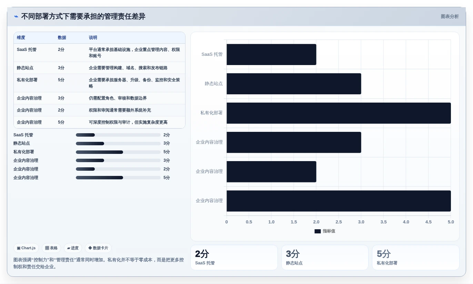Image resolution: width=473 pixels, height=284 pixels.
Task: Click the 图表分析 label in the header
Action: [450, 17]
